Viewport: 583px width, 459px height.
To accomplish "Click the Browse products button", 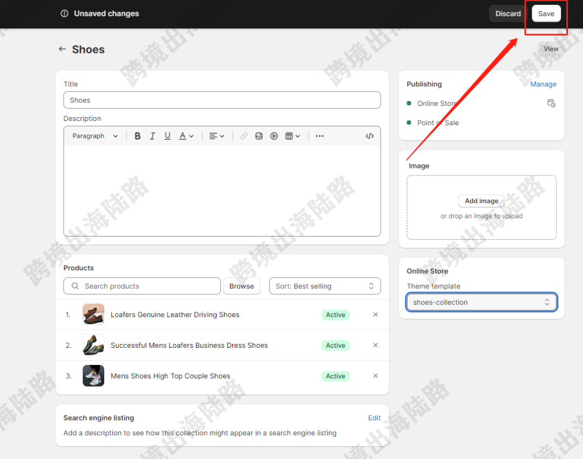I will point(241,286).
